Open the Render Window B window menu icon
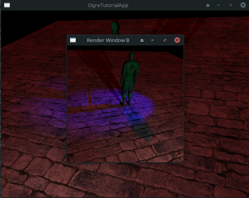Viewport: 249px width, 198px height. point(73,40)
